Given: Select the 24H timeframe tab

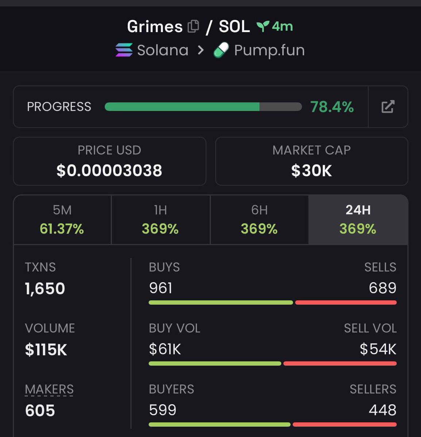Looking at the screenshot, I should (358, 220).
